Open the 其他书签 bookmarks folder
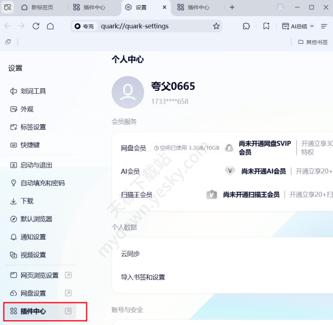The image size is (333, 325). tap(312, 42)
